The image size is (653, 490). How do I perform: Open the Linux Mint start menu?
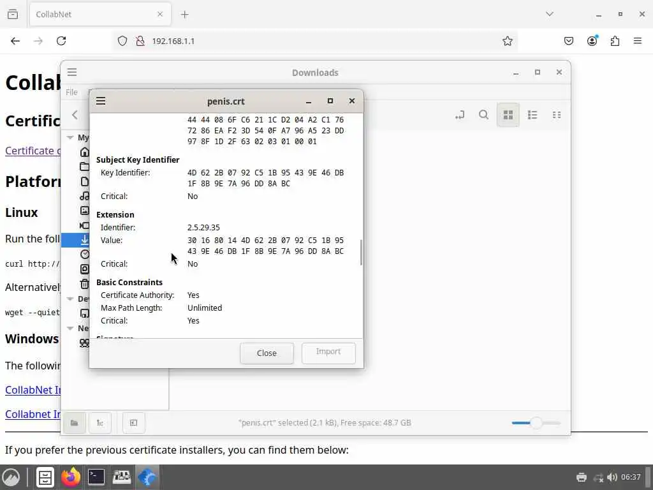11,477
